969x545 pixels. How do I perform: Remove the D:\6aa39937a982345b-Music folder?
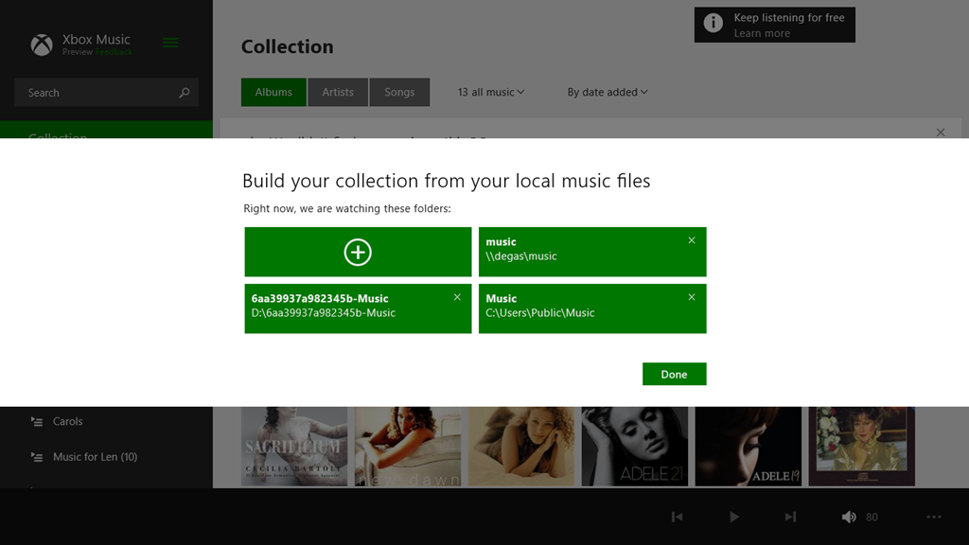[x=457, y=297]
